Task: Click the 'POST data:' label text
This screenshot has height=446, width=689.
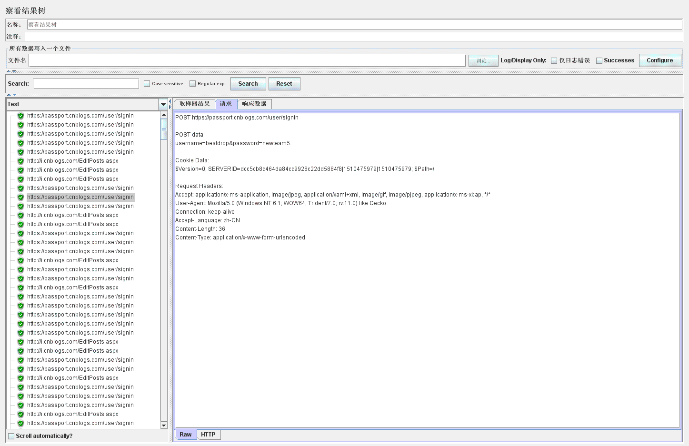Action: point(190,135)
